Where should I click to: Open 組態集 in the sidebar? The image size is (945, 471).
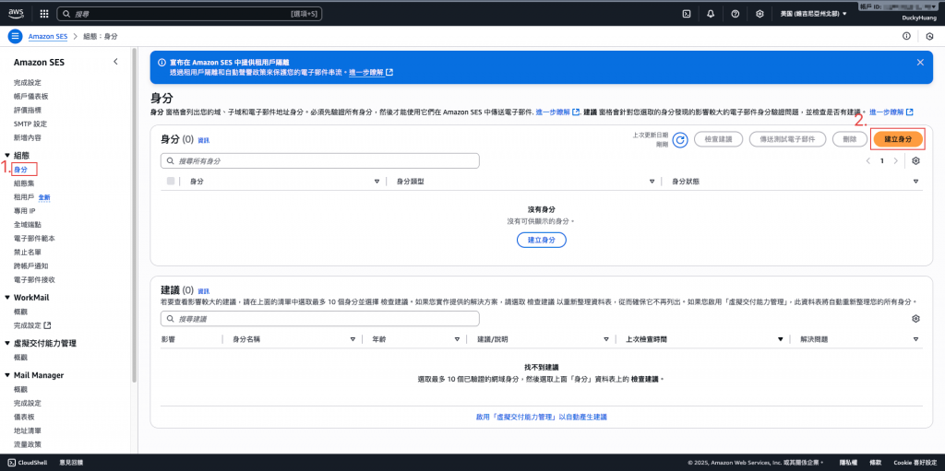pyautogui.click(x=23, y=183)
